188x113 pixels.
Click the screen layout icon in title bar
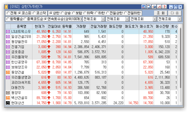[143, 7]
